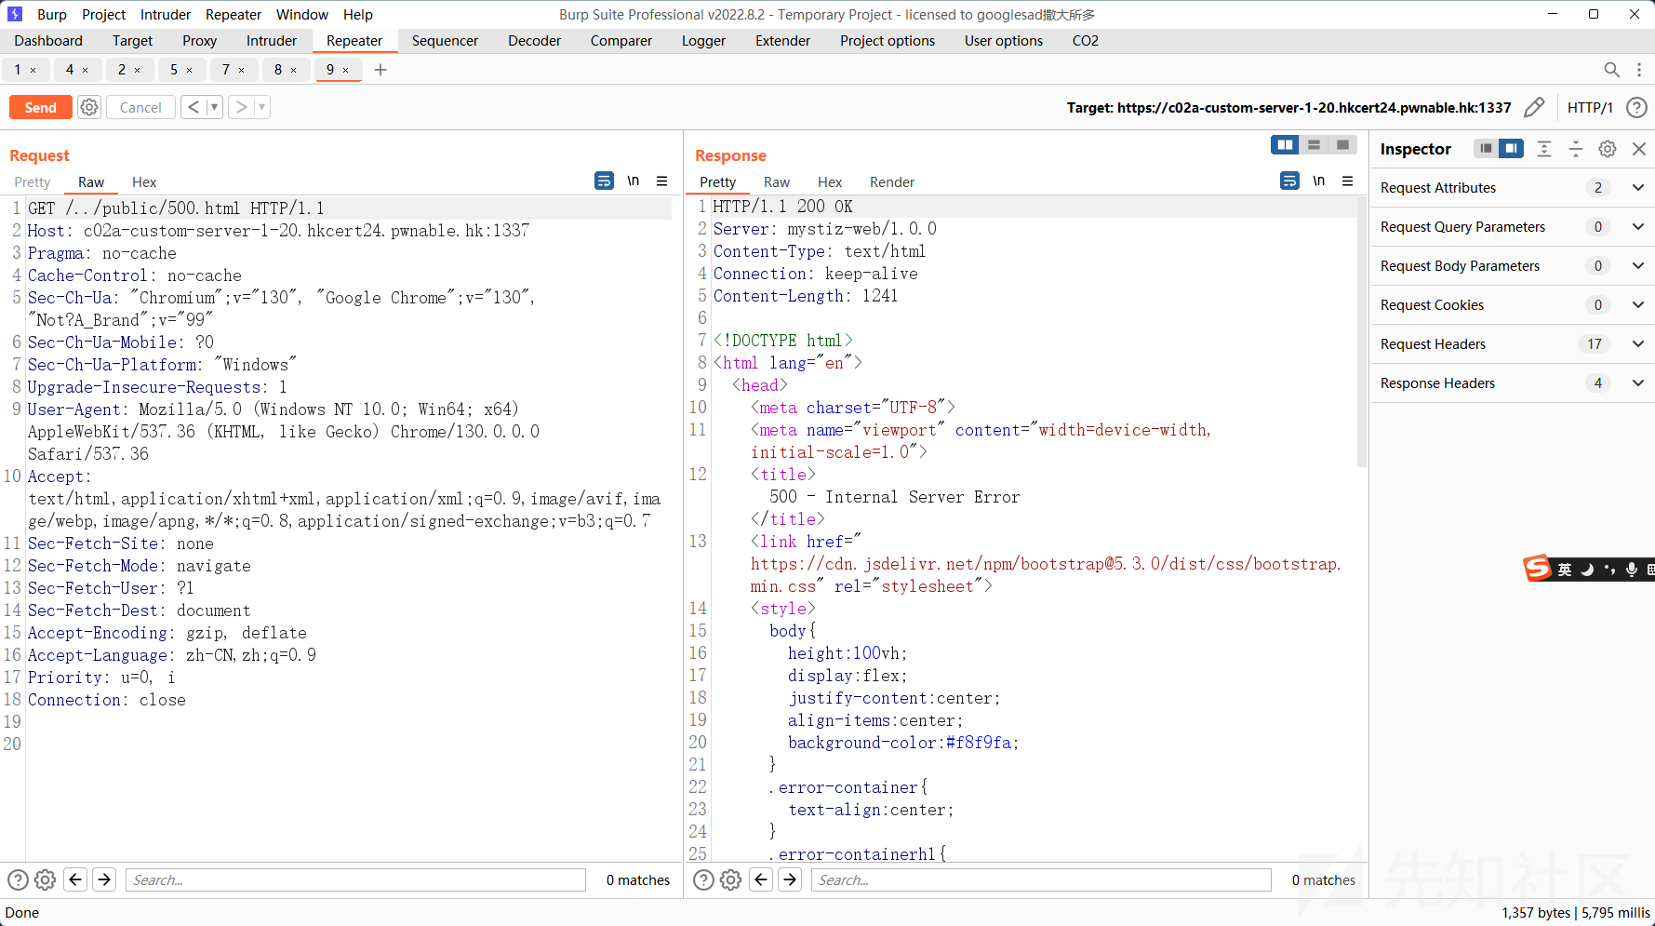Screen dimensions: 1655x926
Task: Open the Intruder tab
Action: point(272,41)
